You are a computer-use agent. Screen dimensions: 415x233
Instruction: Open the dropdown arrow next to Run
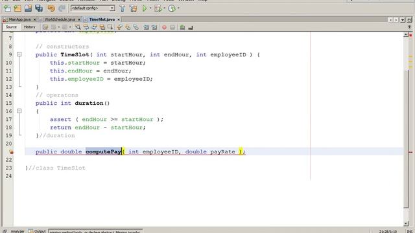150,8
